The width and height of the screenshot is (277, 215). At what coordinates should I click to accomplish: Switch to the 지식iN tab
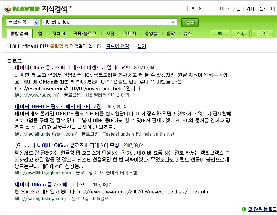[x=58, y=34]
